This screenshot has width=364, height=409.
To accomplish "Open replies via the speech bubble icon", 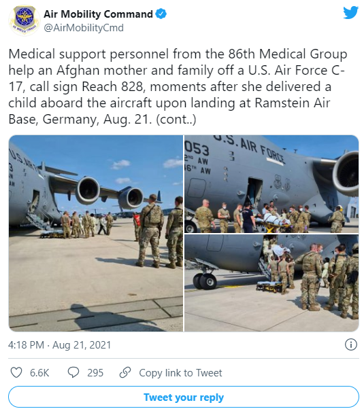I will [73, 372].
